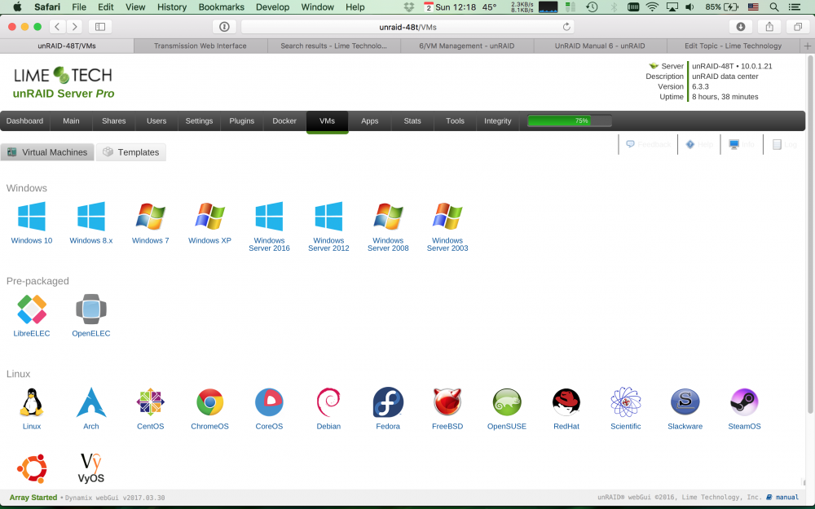Switch to Transmission Web Interface tab

pyautogui.click(x=200, y=46)
